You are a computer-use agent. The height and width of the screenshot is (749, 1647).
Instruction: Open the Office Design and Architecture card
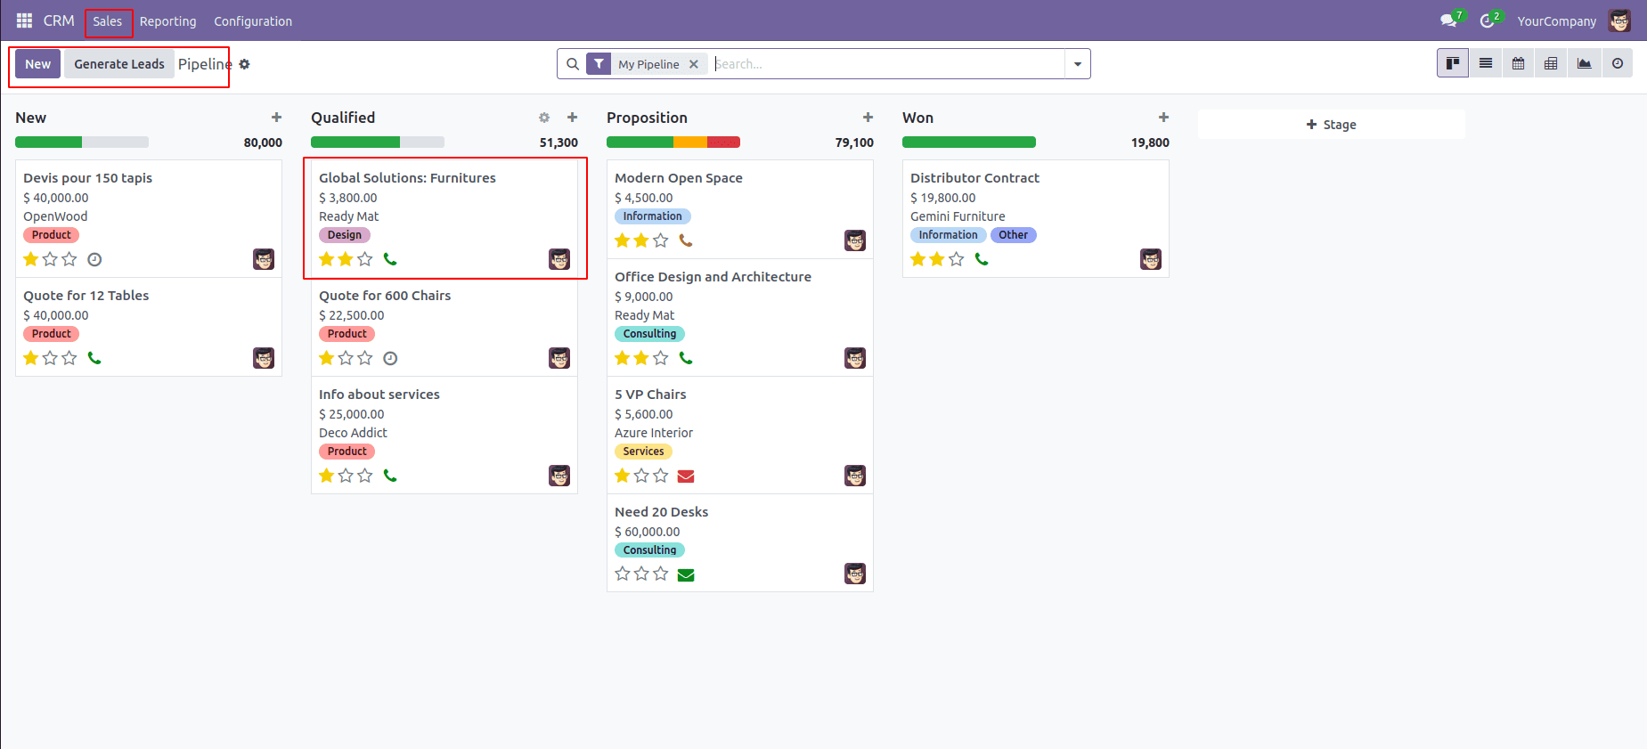point(740,317)
